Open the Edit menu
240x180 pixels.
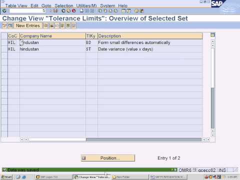pos(34,5)
